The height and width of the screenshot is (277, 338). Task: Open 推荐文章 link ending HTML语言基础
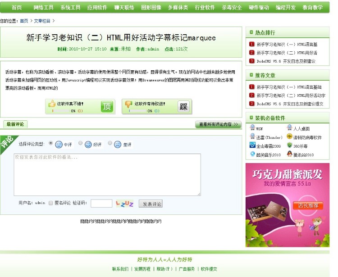pyautogui.click(x=289, y=87)
